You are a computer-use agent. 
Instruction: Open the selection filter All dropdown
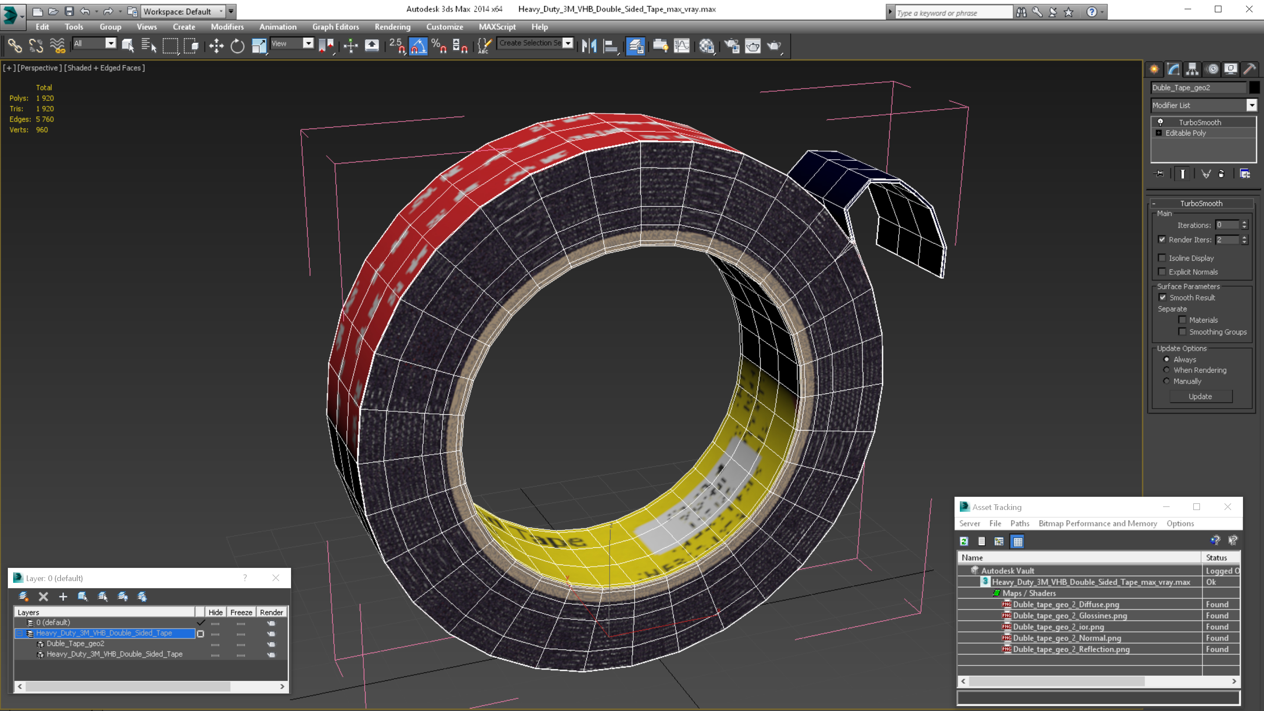[111, 43]
